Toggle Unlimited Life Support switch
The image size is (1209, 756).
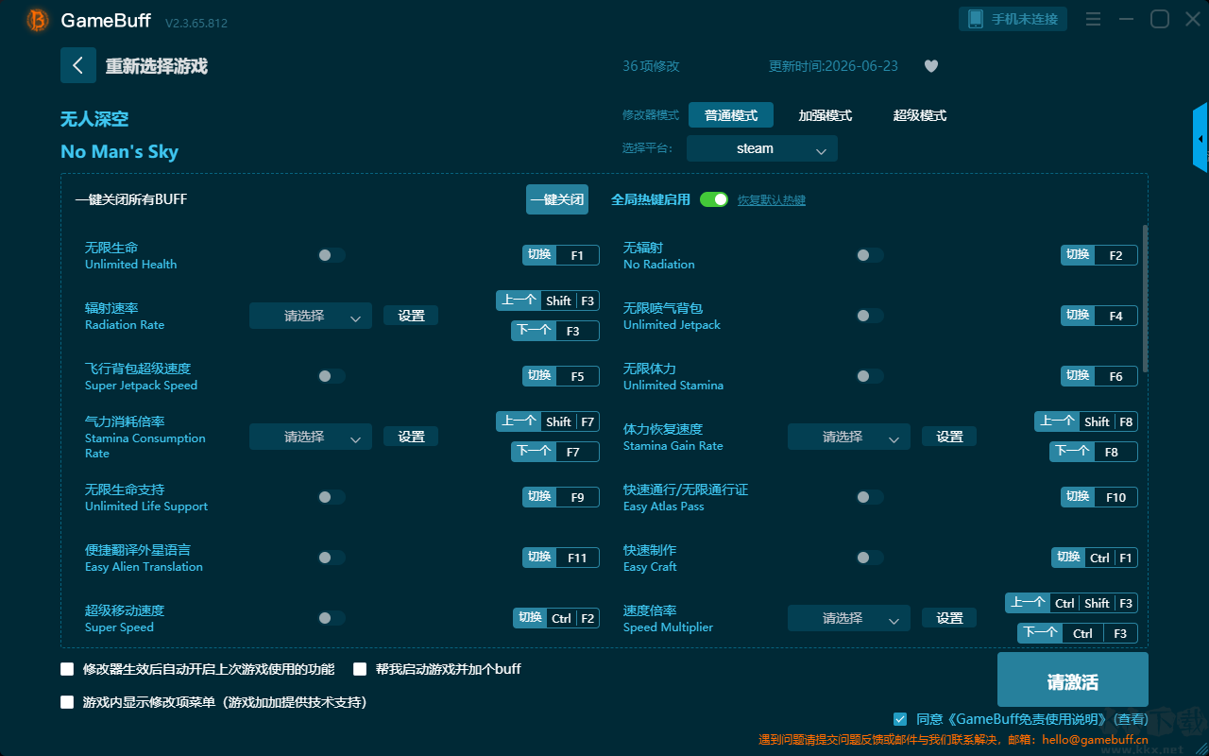tap(332, 497)
